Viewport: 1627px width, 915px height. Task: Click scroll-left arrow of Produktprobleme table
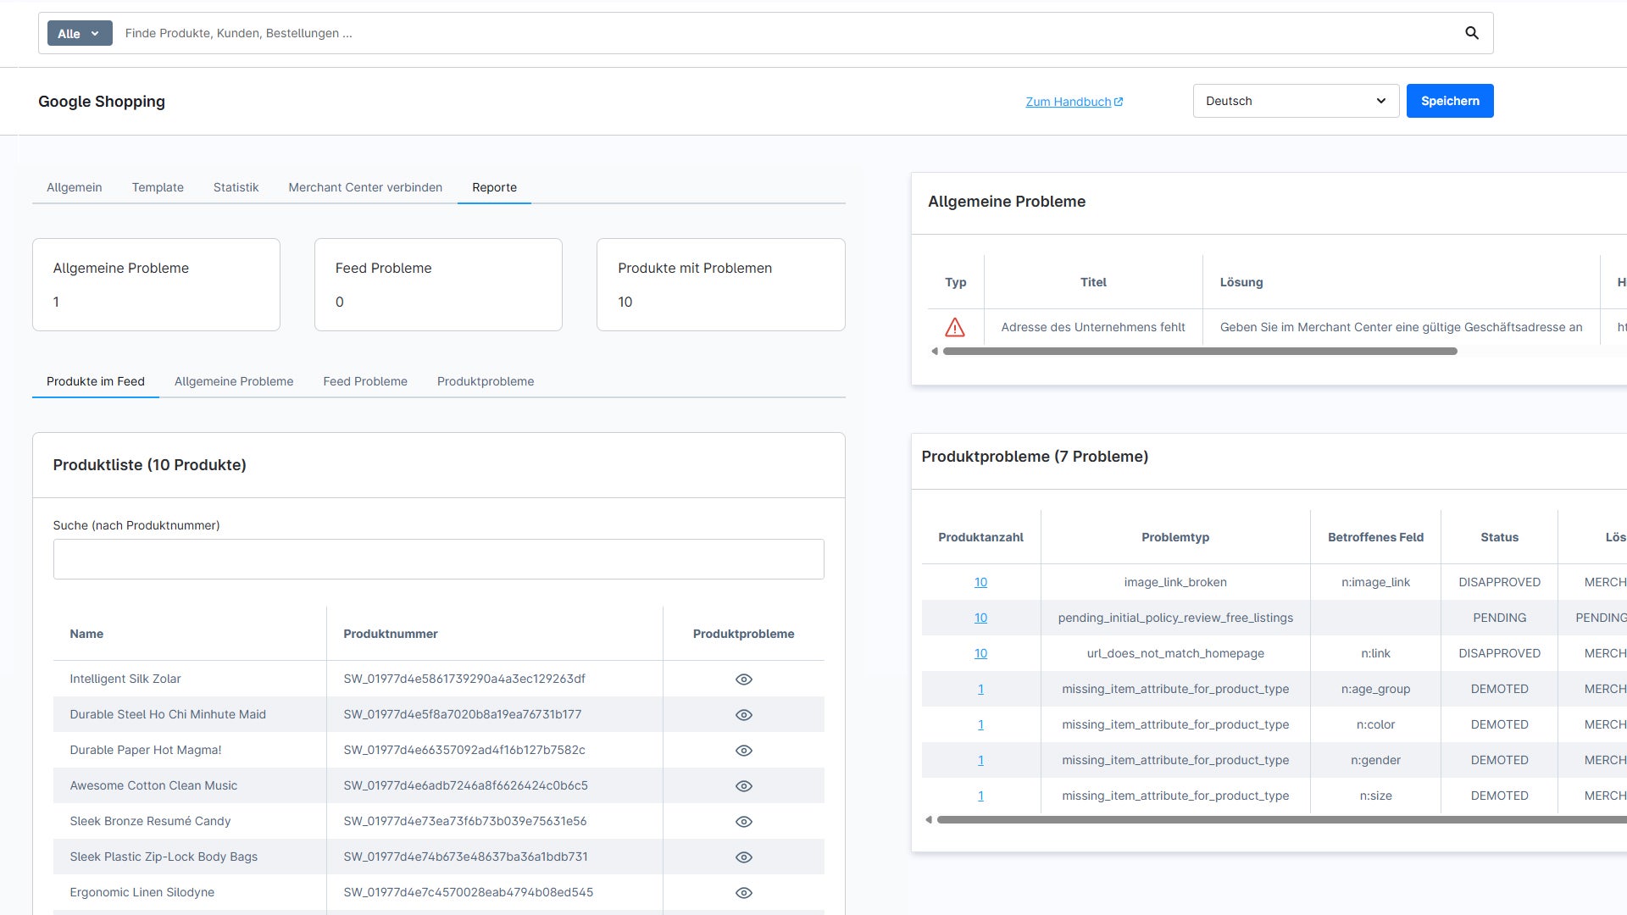929,819
